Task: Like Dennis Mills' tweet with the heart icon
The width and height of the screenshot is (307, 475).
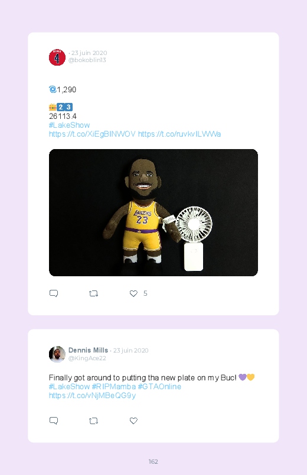Action: pyautogui.click(x=133, y=421)
